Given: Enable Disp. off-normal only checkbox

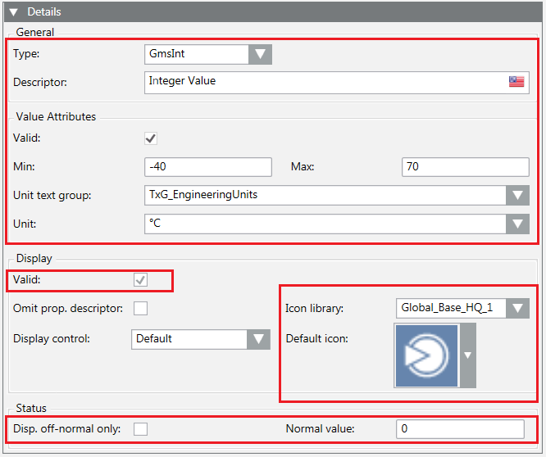Looking at the screenshot, I should pyautogui.click(x=140, y=428).
